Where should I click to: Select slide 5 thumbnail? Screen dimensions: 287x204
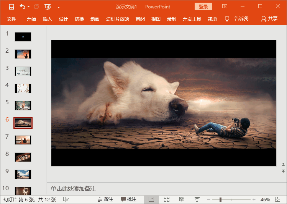click(x=23, y=106)
